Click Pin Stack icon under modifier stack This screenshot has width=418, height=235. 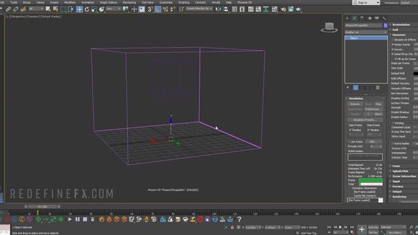(x=347, y=87)
